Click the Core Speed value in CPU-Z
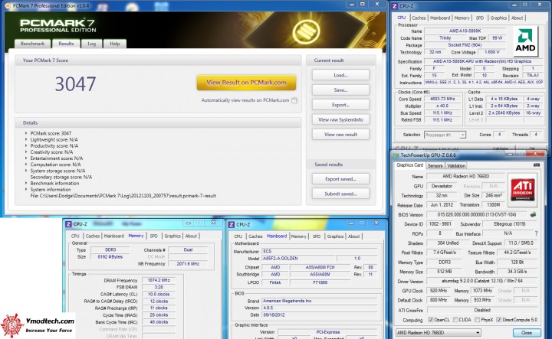Viewport: 552px width, 339px height. (442, 99)
